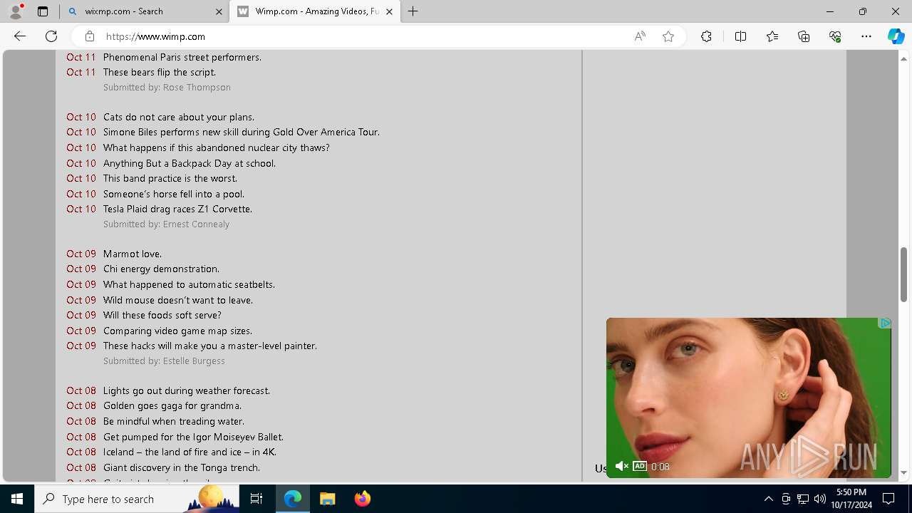The width and height of the screenshot is (912, 513).
Task: Click the AdChoices icon on video ad
Action: click(885, 323)
